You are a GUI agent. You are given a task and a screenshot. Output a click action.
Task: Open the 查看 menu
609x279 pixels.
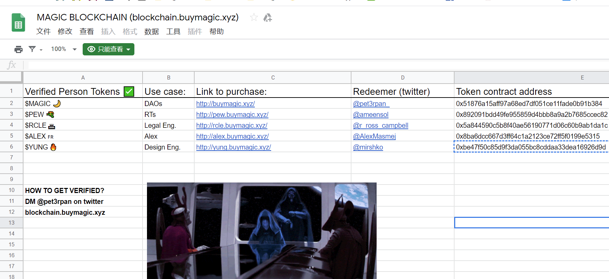87,32
